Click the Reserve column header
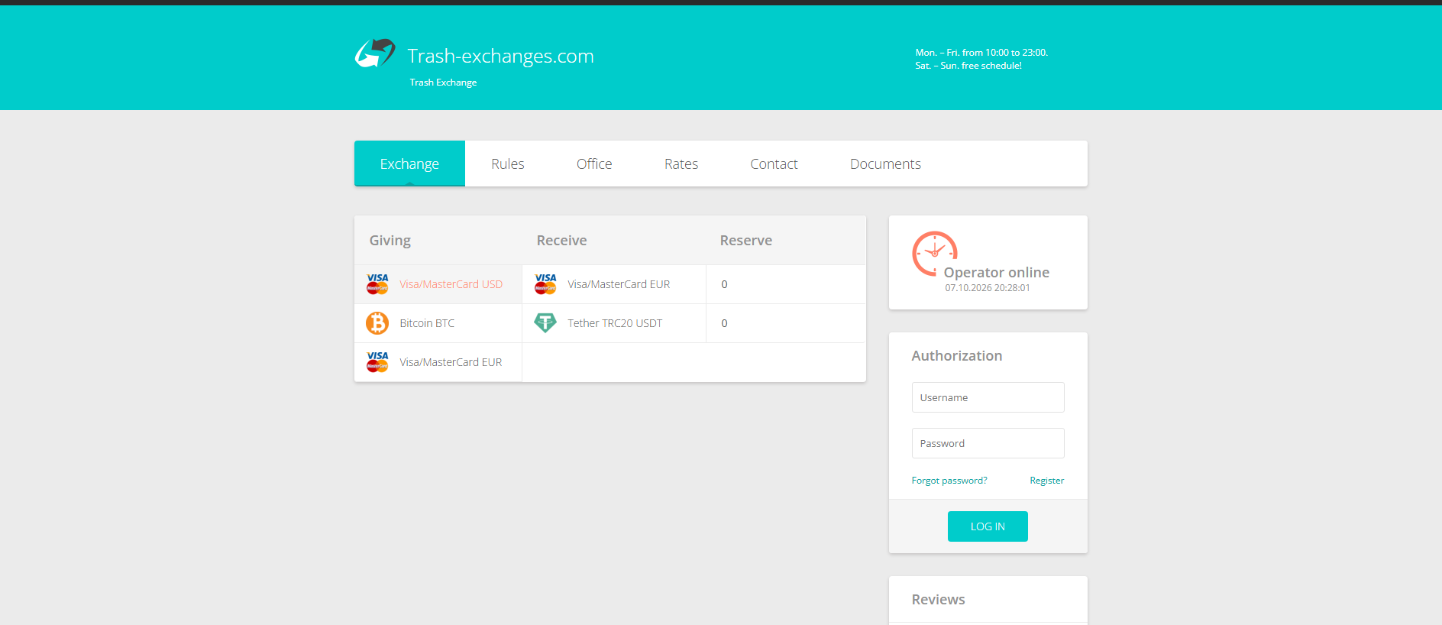The height and width of the screenshot is (625, 1442). 746,241
